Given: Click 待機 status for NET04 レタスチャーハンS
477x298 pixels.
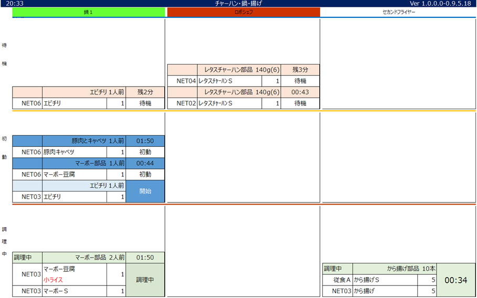Looking at the screenshot, I should pyautogui.click(x=300, y=81).
